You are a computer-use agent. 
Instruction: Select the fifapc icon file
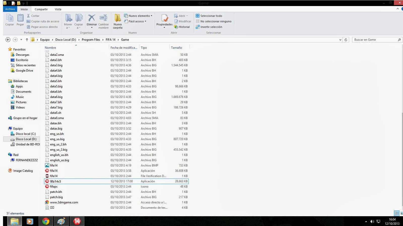(x=116, y=187)
